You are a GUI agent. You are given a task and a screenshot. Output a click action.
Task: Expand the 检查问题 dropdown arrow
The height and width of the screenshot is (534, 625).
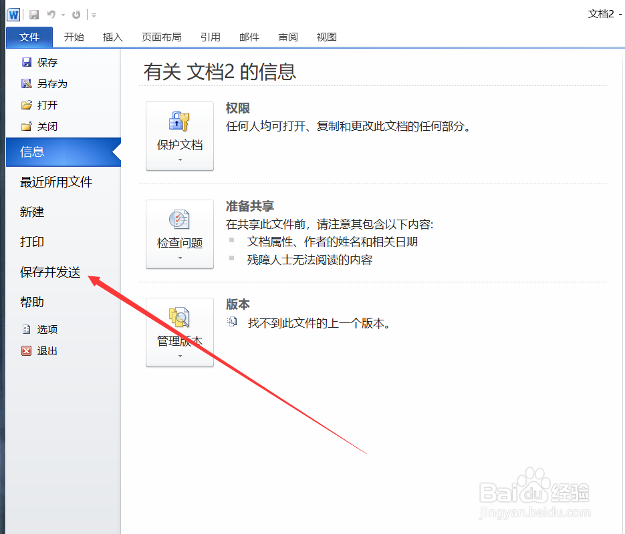179,259
